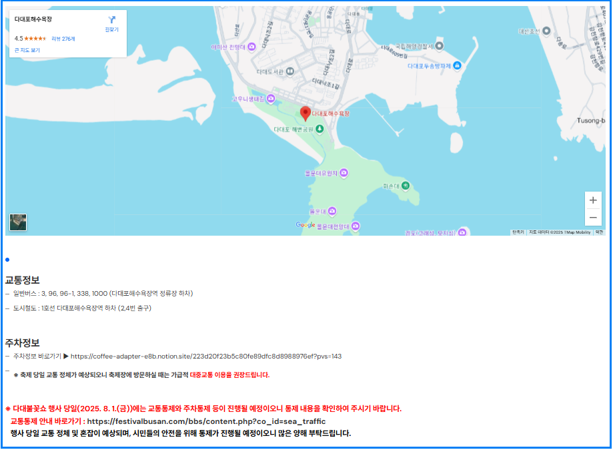Select the 다대포 해변공원 park icon
This screenshot has height=450, width=613.
pos(320,130)
